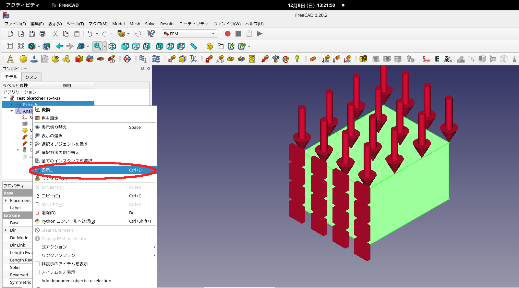This screenshot has width=519, height=288.
Task: Click the solid material yellow sphere icon
Action: [x=23, y=59]
